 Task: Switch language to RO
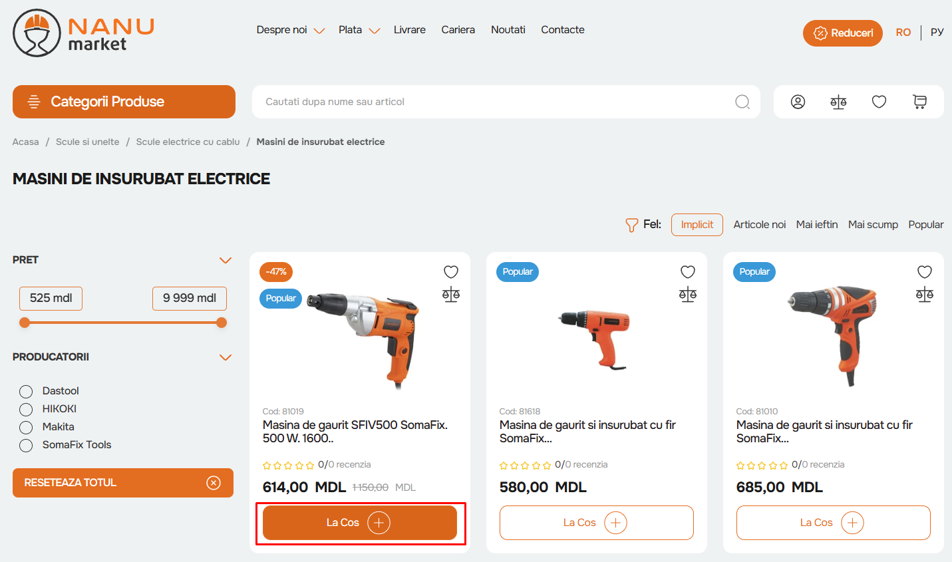(903, 33)
